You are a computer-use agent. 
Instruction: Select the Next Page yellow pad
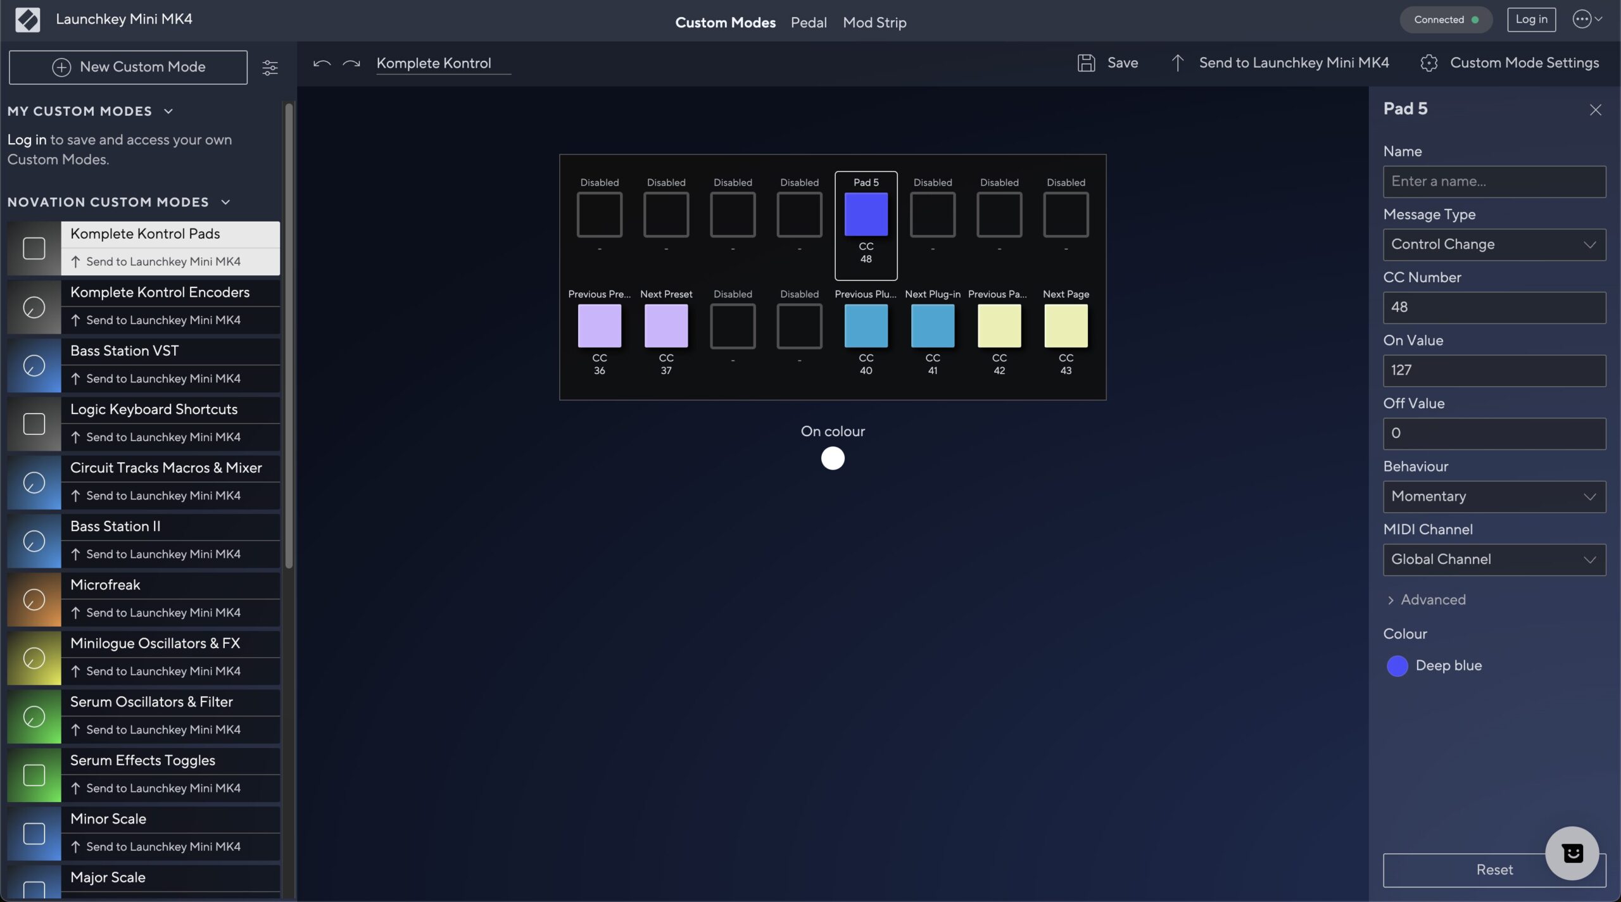1066,326
